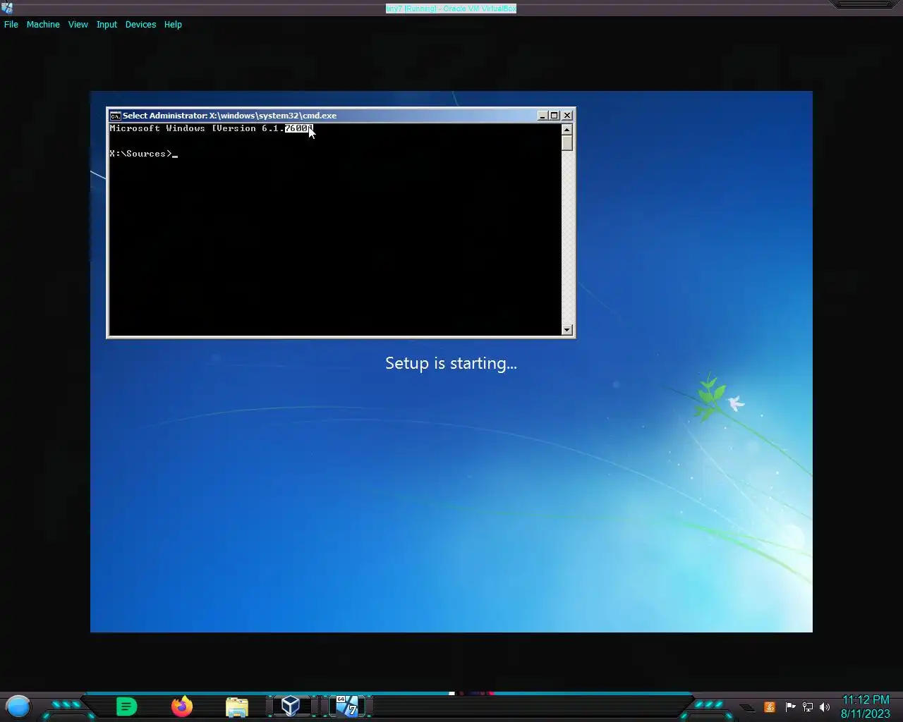This screenshot has height=722, width=903.
Task: Click the X:\Sources> prompt line
Action: click(144, 154)
